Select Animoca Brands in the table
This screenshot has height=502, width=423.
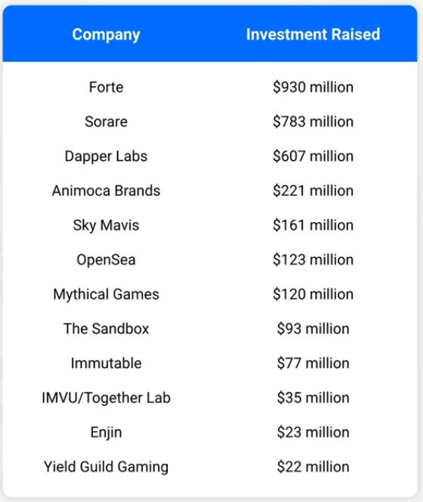click(x=106, y=191)
